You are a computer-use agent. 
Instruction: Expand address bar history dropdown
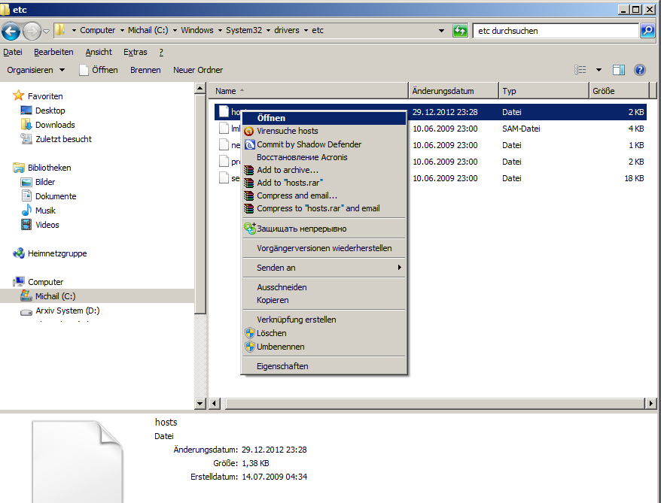[x=441, y=31]
